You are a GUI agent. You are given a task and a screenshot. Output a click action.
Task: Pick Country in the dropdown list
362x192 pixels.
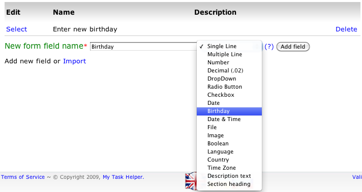click(x=229, y=160)
